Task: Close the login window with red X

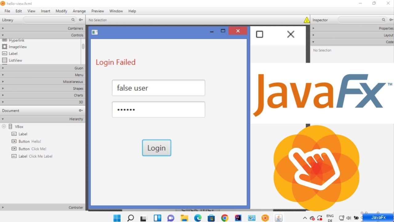Action: pyautogui.click(x=238, y=31)
